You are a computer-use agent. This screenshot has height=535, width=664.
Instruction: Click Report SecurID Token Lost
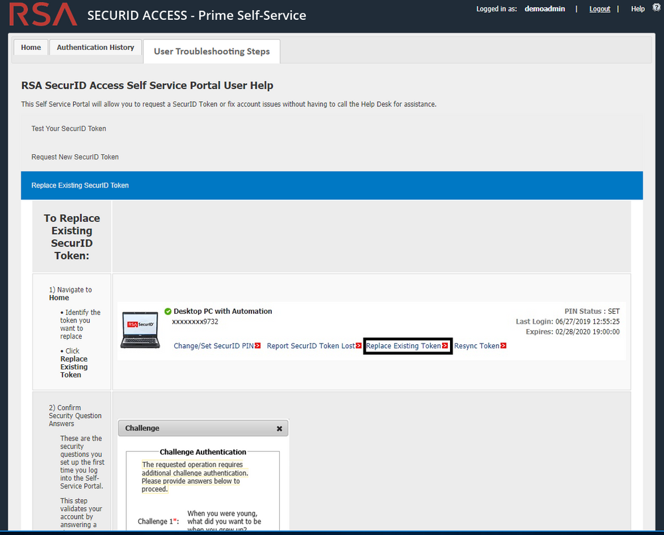pyautogui.click(x=310, y=346)
